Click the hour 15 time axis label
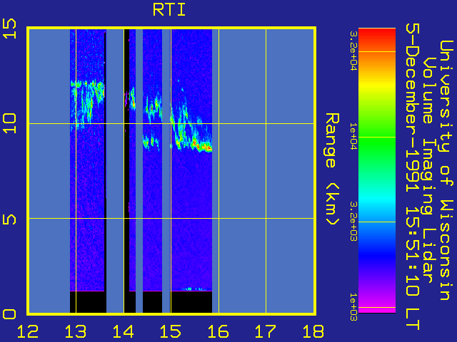This screenshot has height=342, width=457. [171, 331]
